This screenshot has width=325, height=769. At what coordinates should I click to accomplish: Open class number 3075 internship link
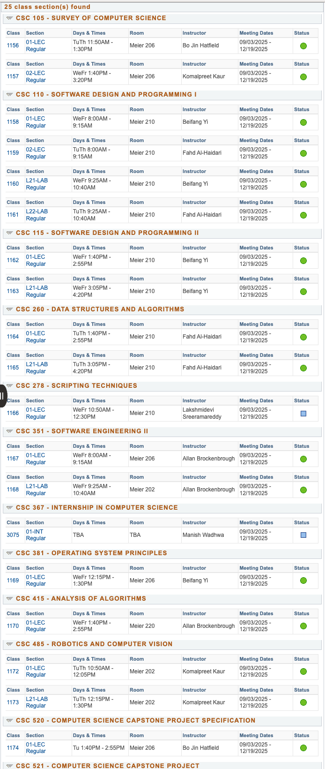point(13,535)
